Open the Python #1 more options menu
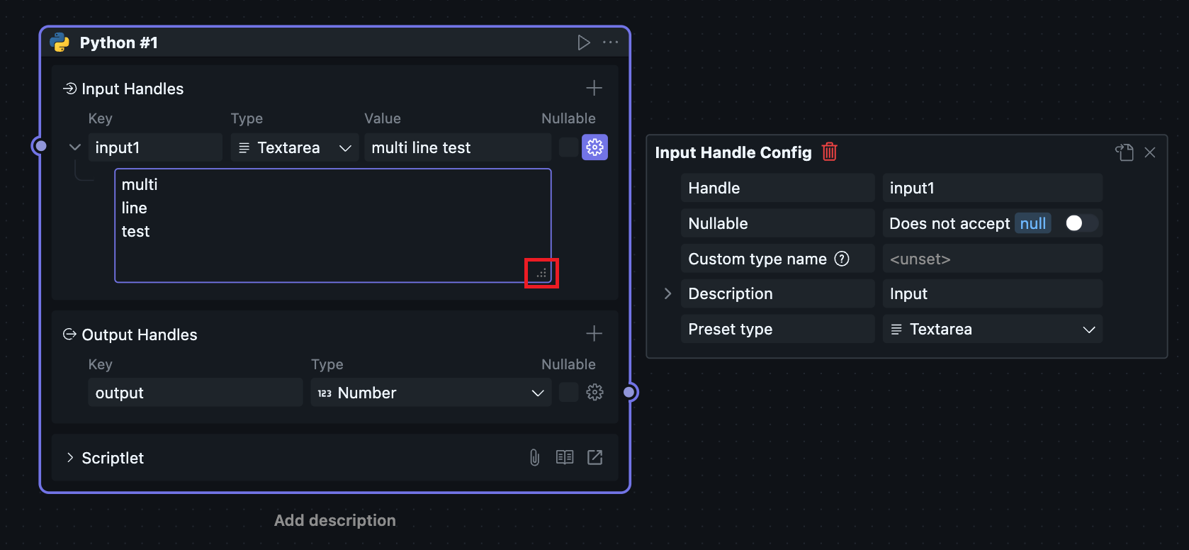Image resolution: width=1189 pixels, height=550 pixels. click(x=610, y=43)
